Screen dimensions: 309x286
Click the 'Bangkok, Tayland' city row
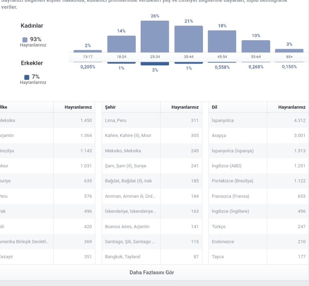[x=152, y=257]
